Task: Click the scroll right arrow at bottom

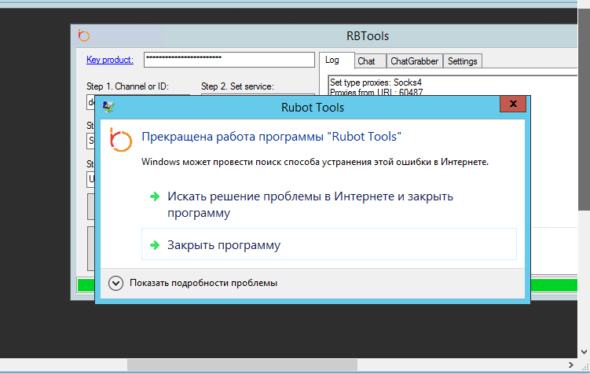Action: (x=571, y=365)
